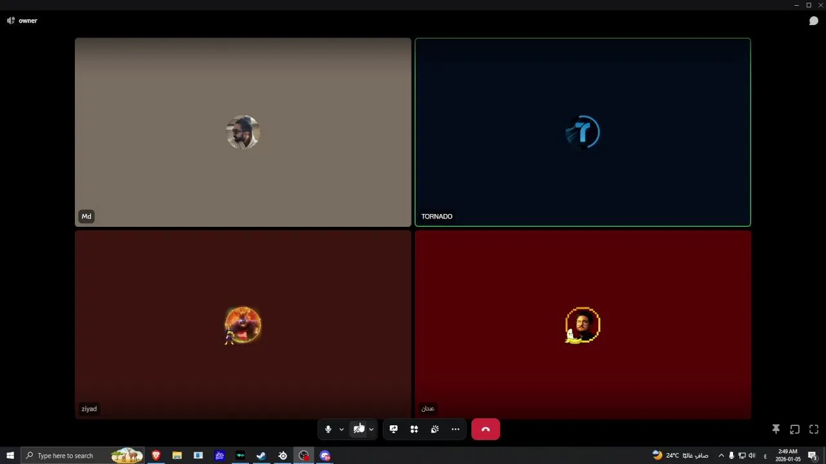Viewport: 826px width, 464px height.
Task: Disconnect from the call with red button
Action: (x=485, y=429)
